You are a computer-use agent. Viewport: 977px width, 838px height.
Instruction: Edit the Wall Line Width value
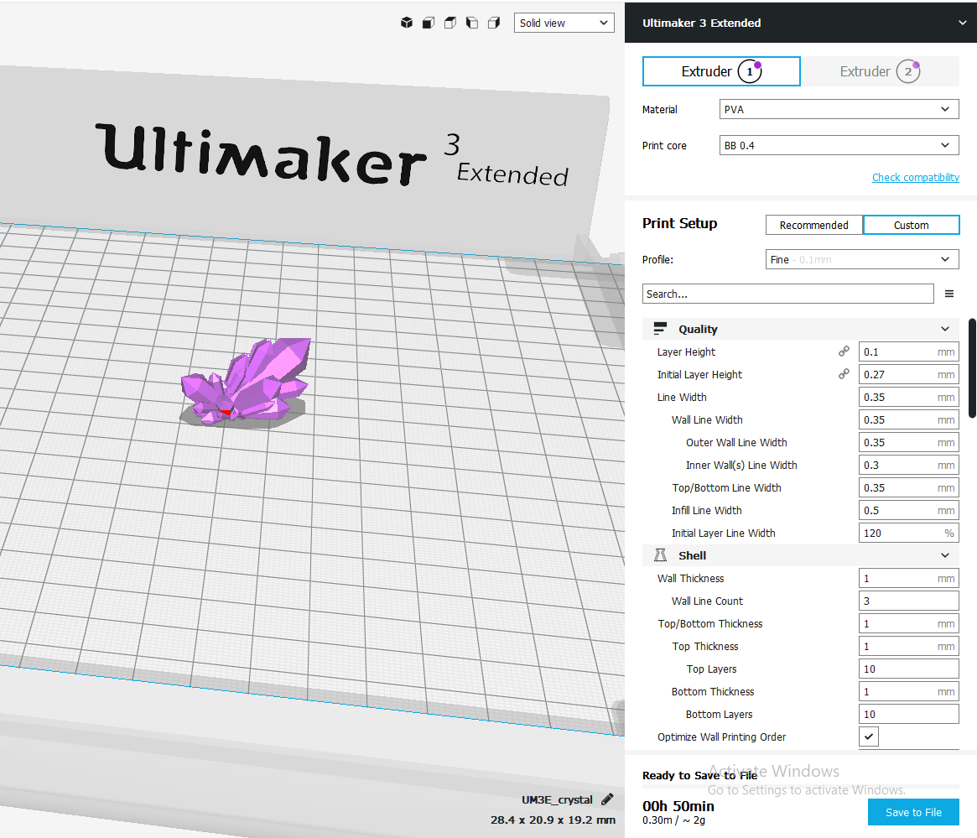click(x=908, y=420)
